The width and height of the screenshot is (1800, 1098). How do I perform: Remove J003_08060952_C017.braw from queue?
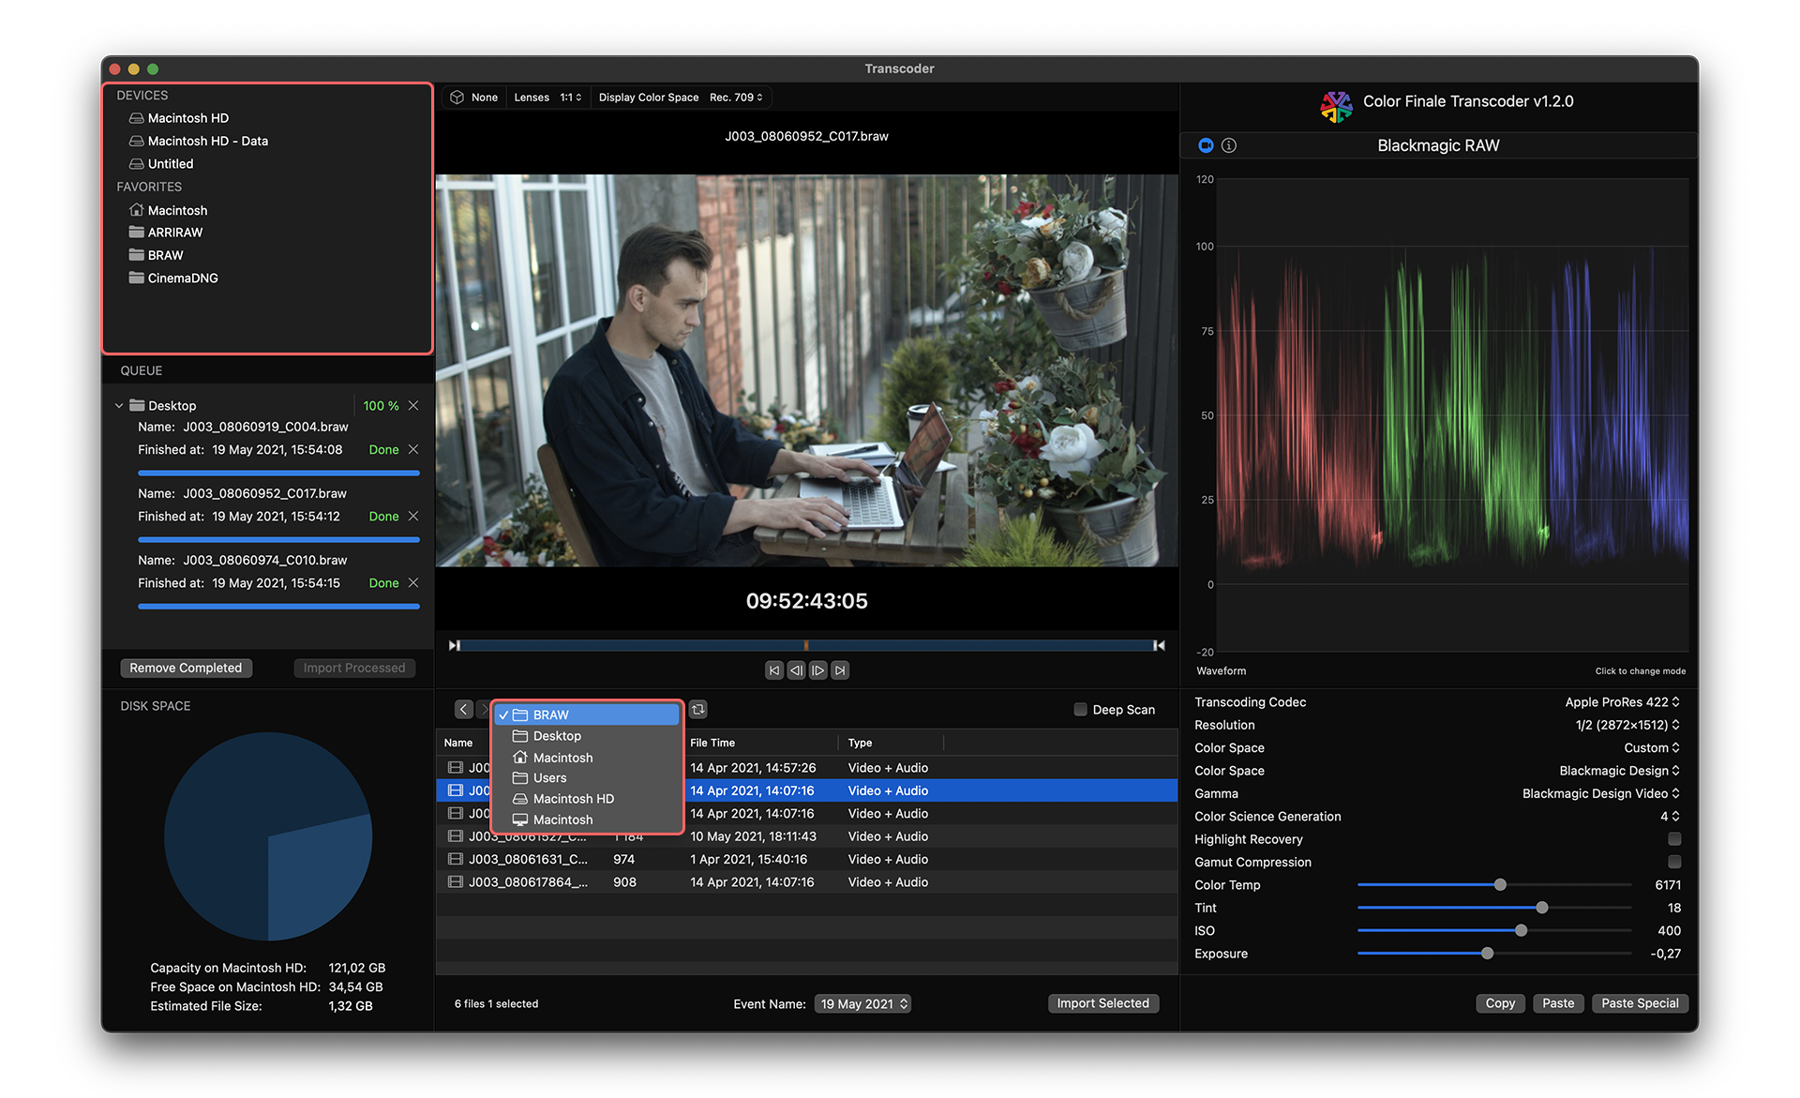pyautogui.click(x=413, y=517)
